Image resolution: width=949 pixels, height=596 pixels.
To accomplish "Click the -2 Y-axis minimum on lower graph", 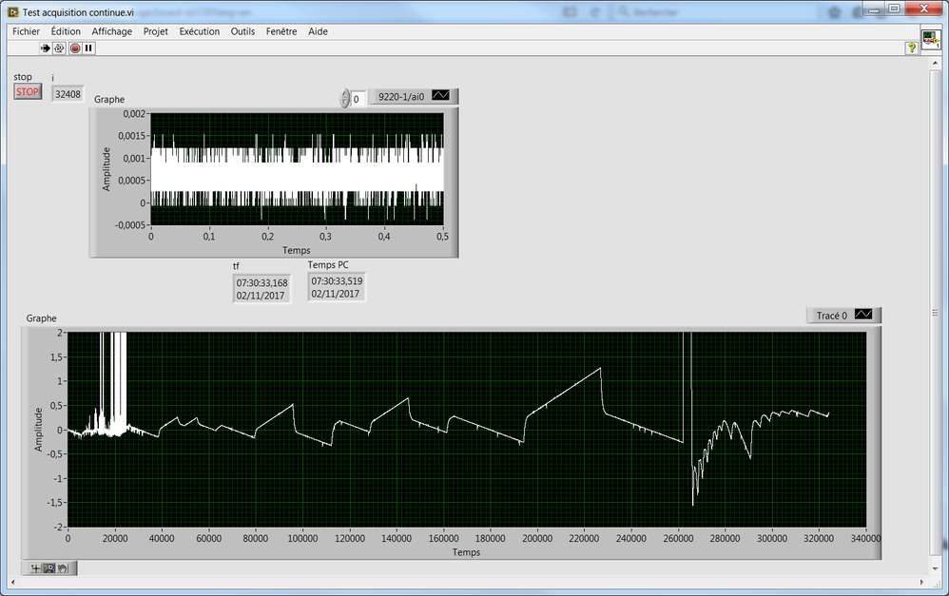I will click(57, 527).
